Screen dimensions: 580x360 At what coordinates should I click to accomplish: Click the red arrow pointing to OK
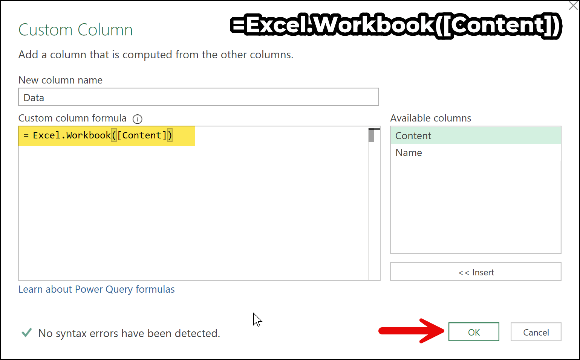pos(412,331)
